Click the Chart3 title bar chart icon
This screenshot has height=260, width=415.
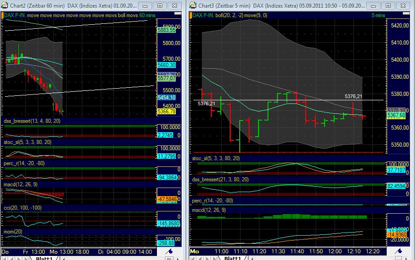click(193, 5)
